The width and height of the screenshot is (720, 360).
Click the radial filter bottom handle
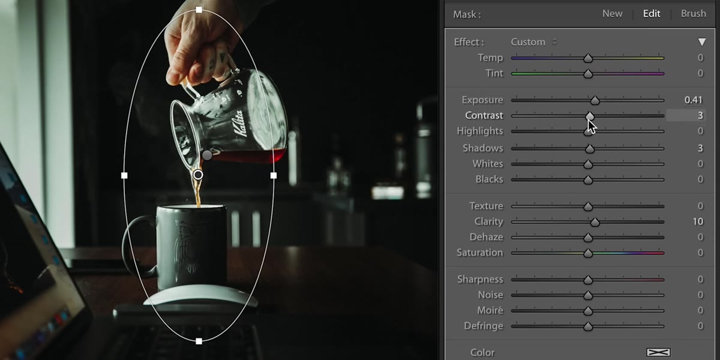199,341
